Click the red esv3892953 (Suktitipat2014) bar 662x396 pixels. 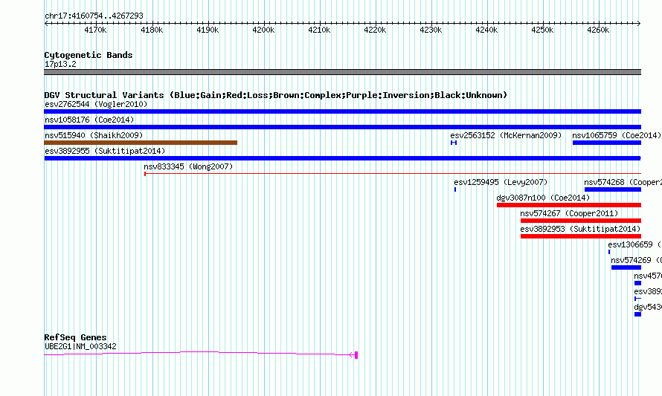580,236
